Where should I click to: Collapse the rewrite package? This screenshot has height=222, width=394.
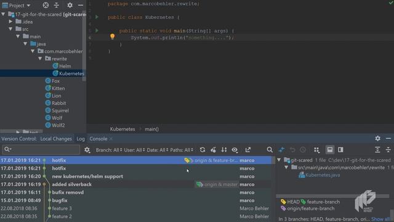point(40,59)
